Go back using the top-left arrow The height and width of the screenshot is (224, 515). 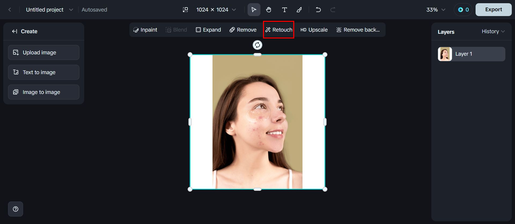click(10, 10)
